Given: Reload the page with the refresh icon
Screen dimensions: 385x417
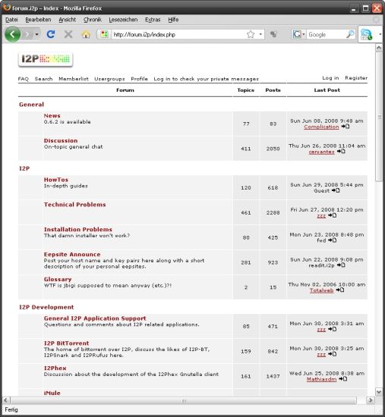Looking at the screenshot, I should (x=51, y=34).
